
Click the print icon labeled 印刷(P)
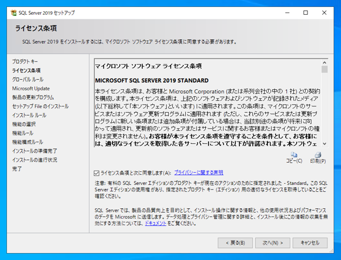click(318, 158)
